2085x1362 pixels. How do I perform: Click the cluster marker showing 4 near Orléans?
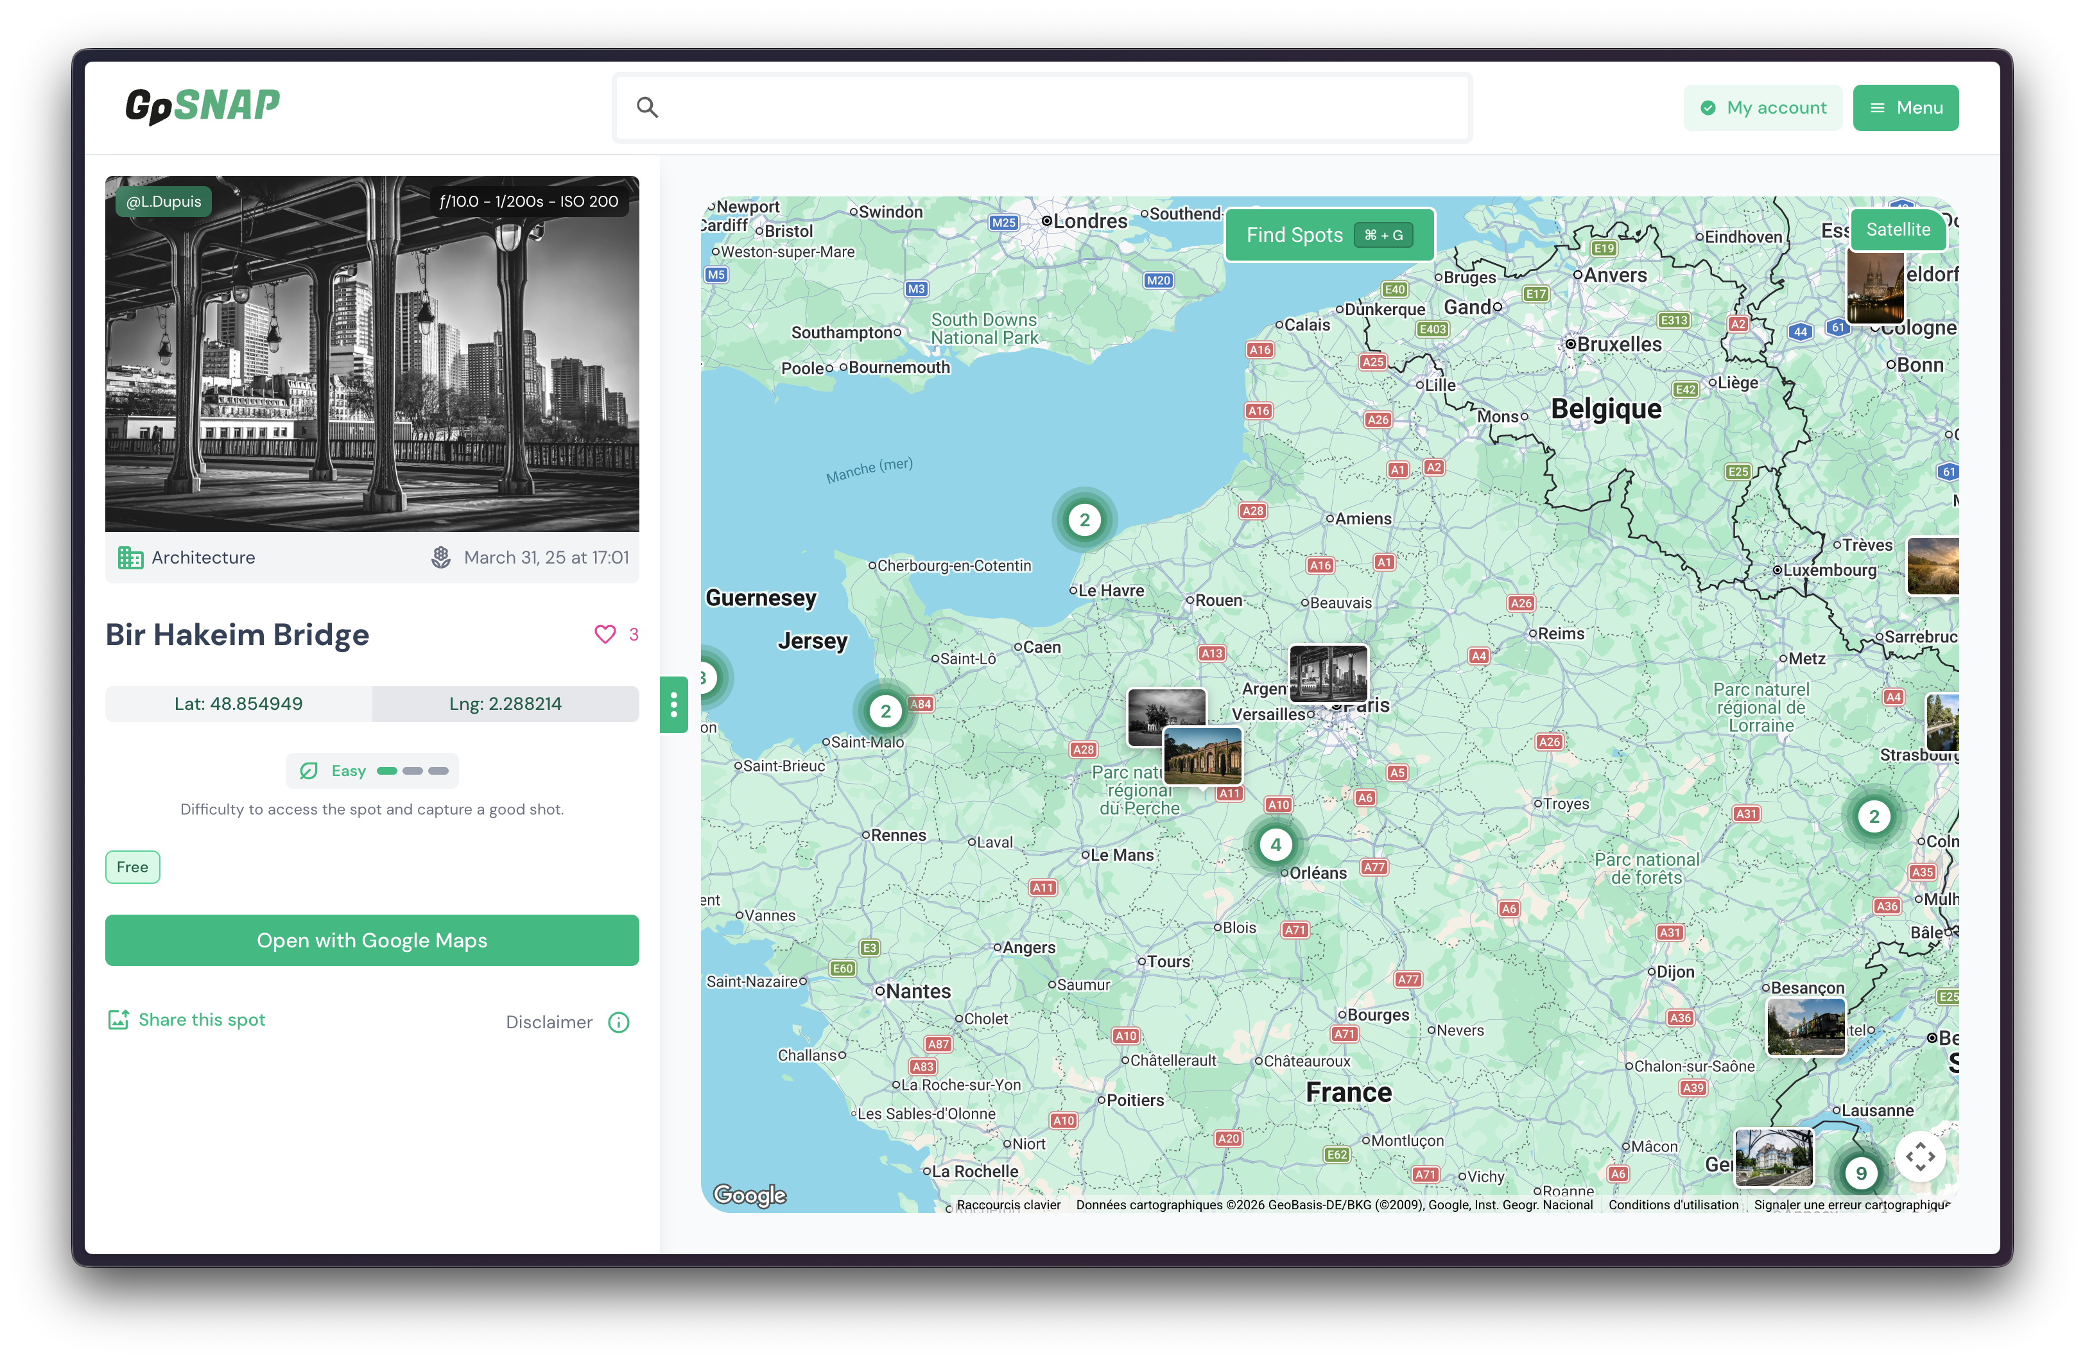point(1276,843)
